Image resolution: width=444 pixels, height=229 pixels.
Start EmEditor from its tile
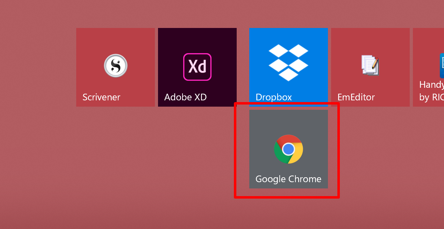tap(370, 67)
